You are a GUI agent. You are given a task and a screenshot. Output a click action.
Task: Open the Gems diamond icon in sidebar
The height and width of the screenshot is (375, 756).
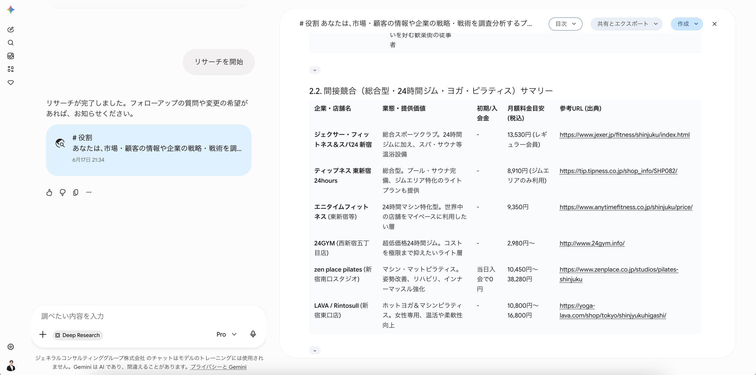[11, 83]
